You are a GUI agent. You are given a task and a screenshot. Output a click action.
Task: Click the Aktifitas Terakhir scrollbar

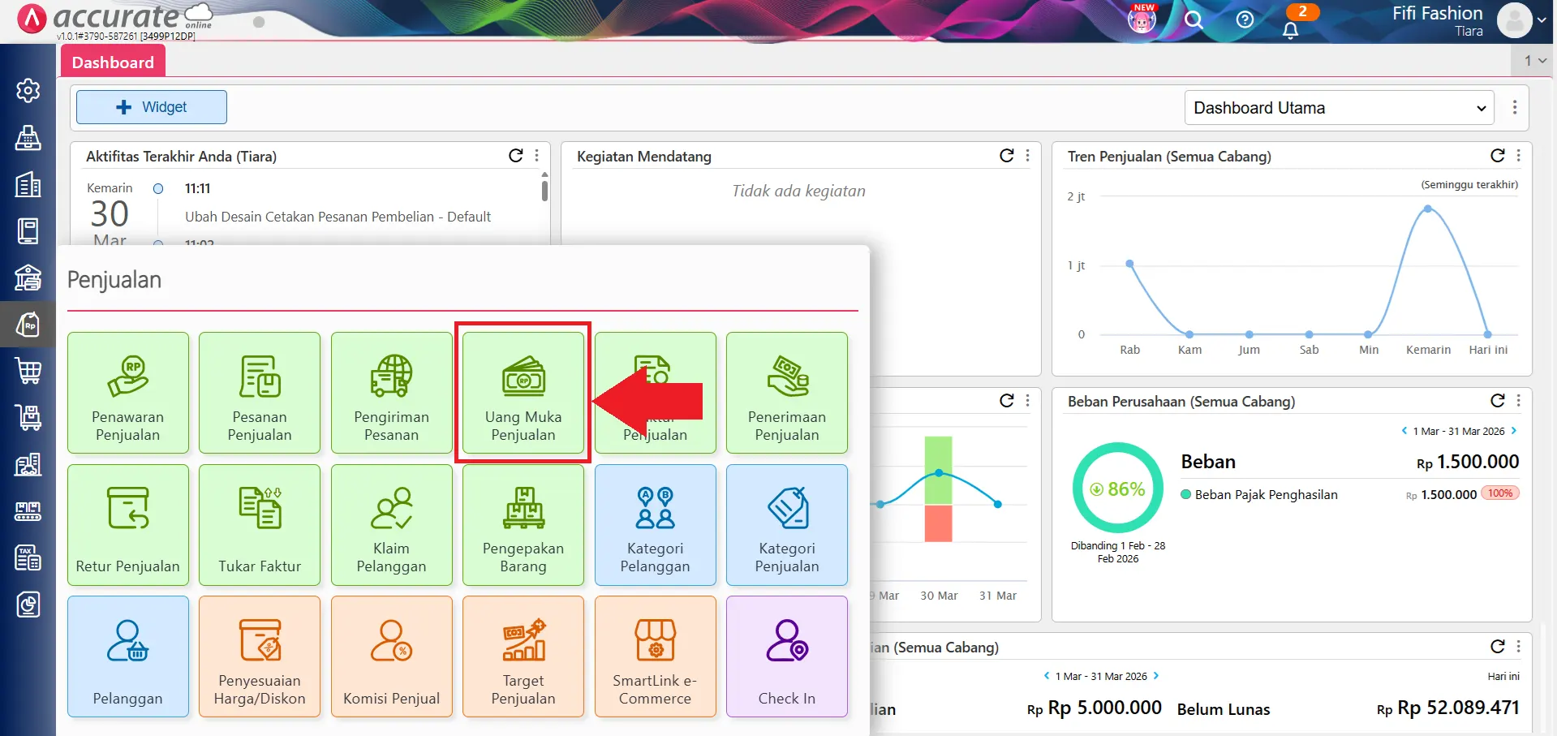pos(544,191)
